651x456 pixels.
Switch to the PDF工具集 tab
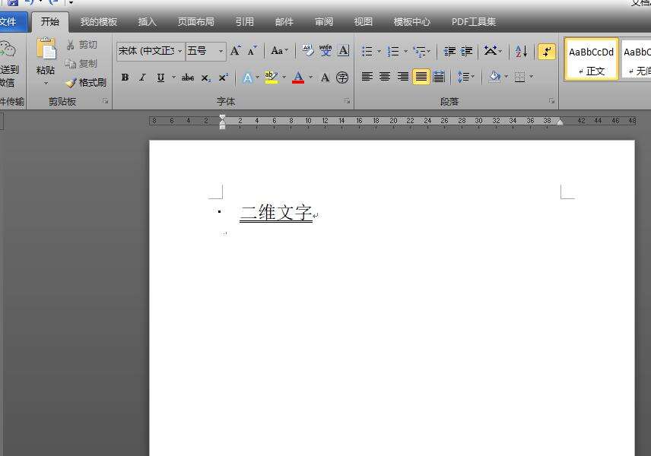tap(474, 21)
